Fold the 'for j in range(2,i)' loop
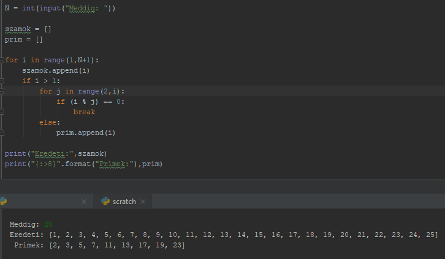445x259 pixels. tap(2, 91)
